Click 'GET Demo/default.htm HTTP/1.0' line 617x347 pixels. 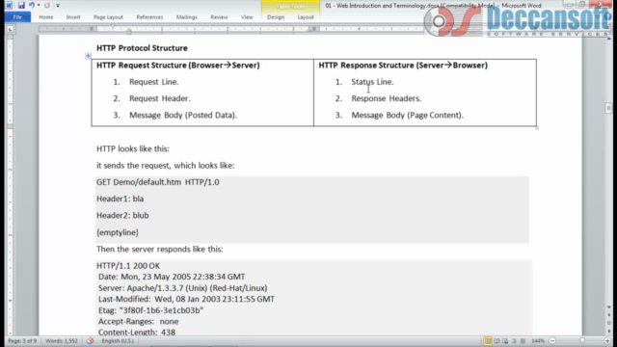(x=158, y=182)
